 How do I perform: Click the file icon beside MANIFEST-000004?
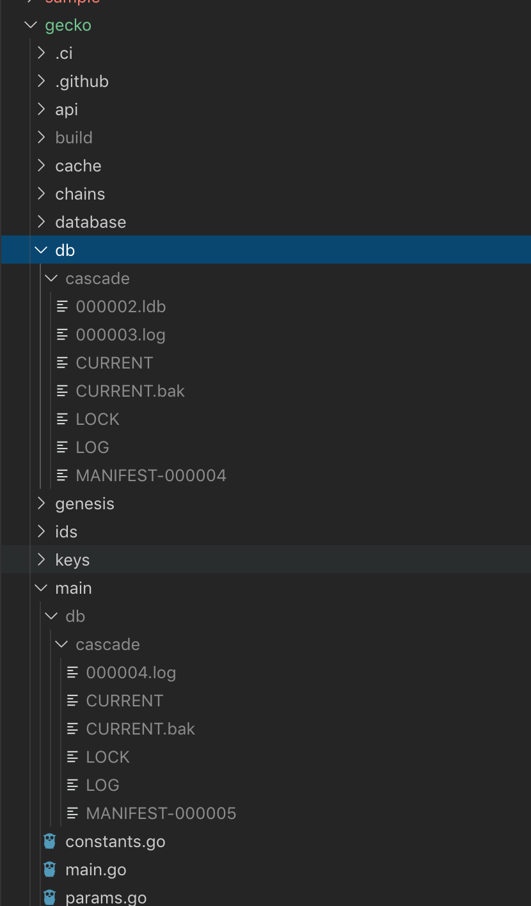pyautogui.click(x=63, y=475)
